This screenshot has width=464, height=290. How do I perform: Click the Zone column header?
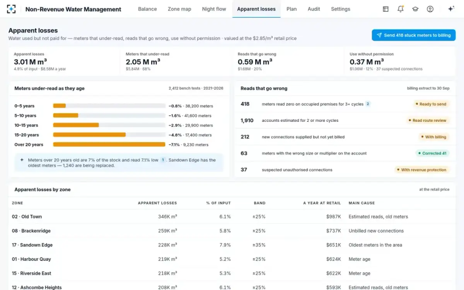coord(17,203)
